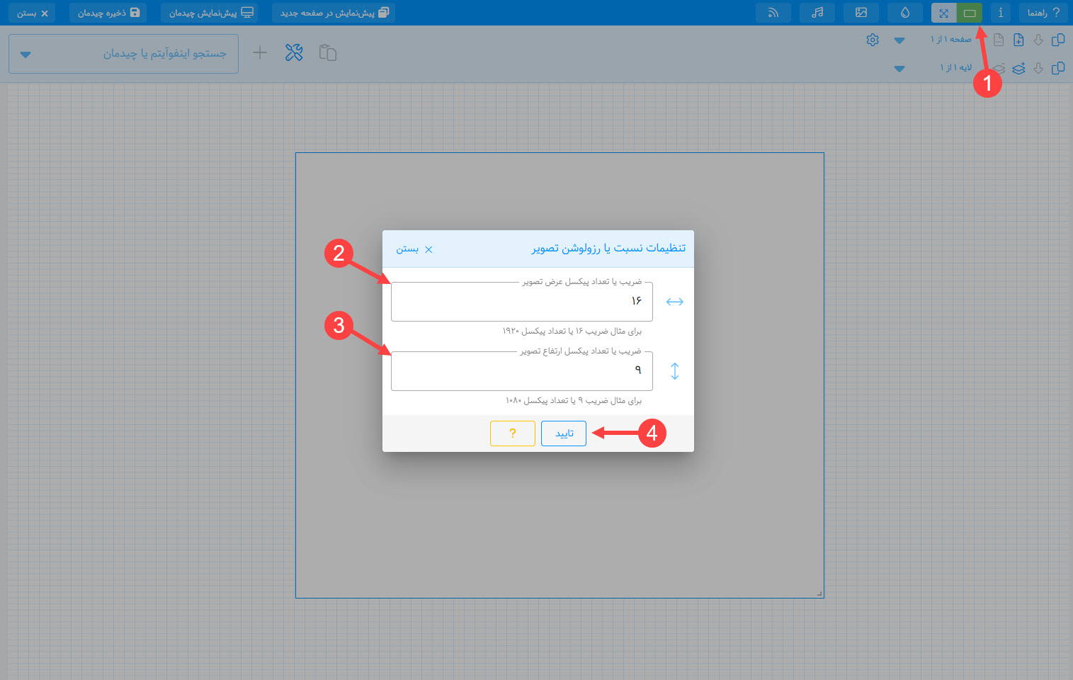The width and height of the screenshot is (1073, 680).
Task: Open the page settings gear icon
Action: point(873,40)
